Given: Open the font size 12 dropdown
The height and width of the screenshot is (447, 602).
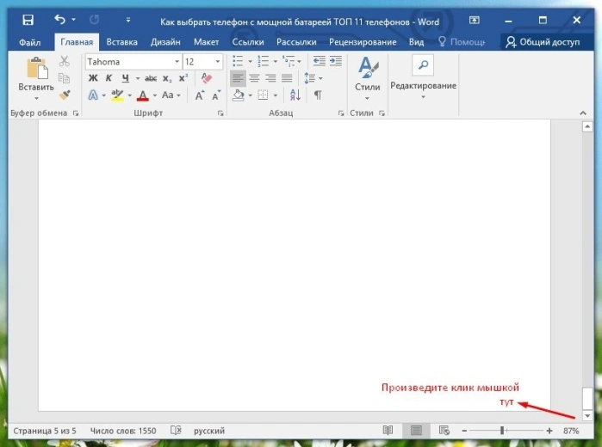Looking at the screenshot, I should (x=218, y=62).
